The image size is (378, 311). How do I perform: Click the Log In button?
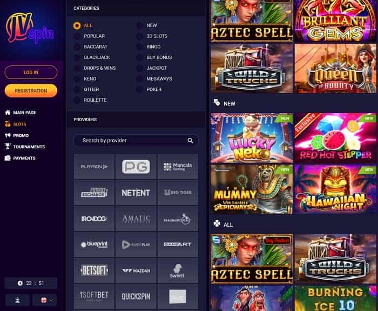point(31,72)
